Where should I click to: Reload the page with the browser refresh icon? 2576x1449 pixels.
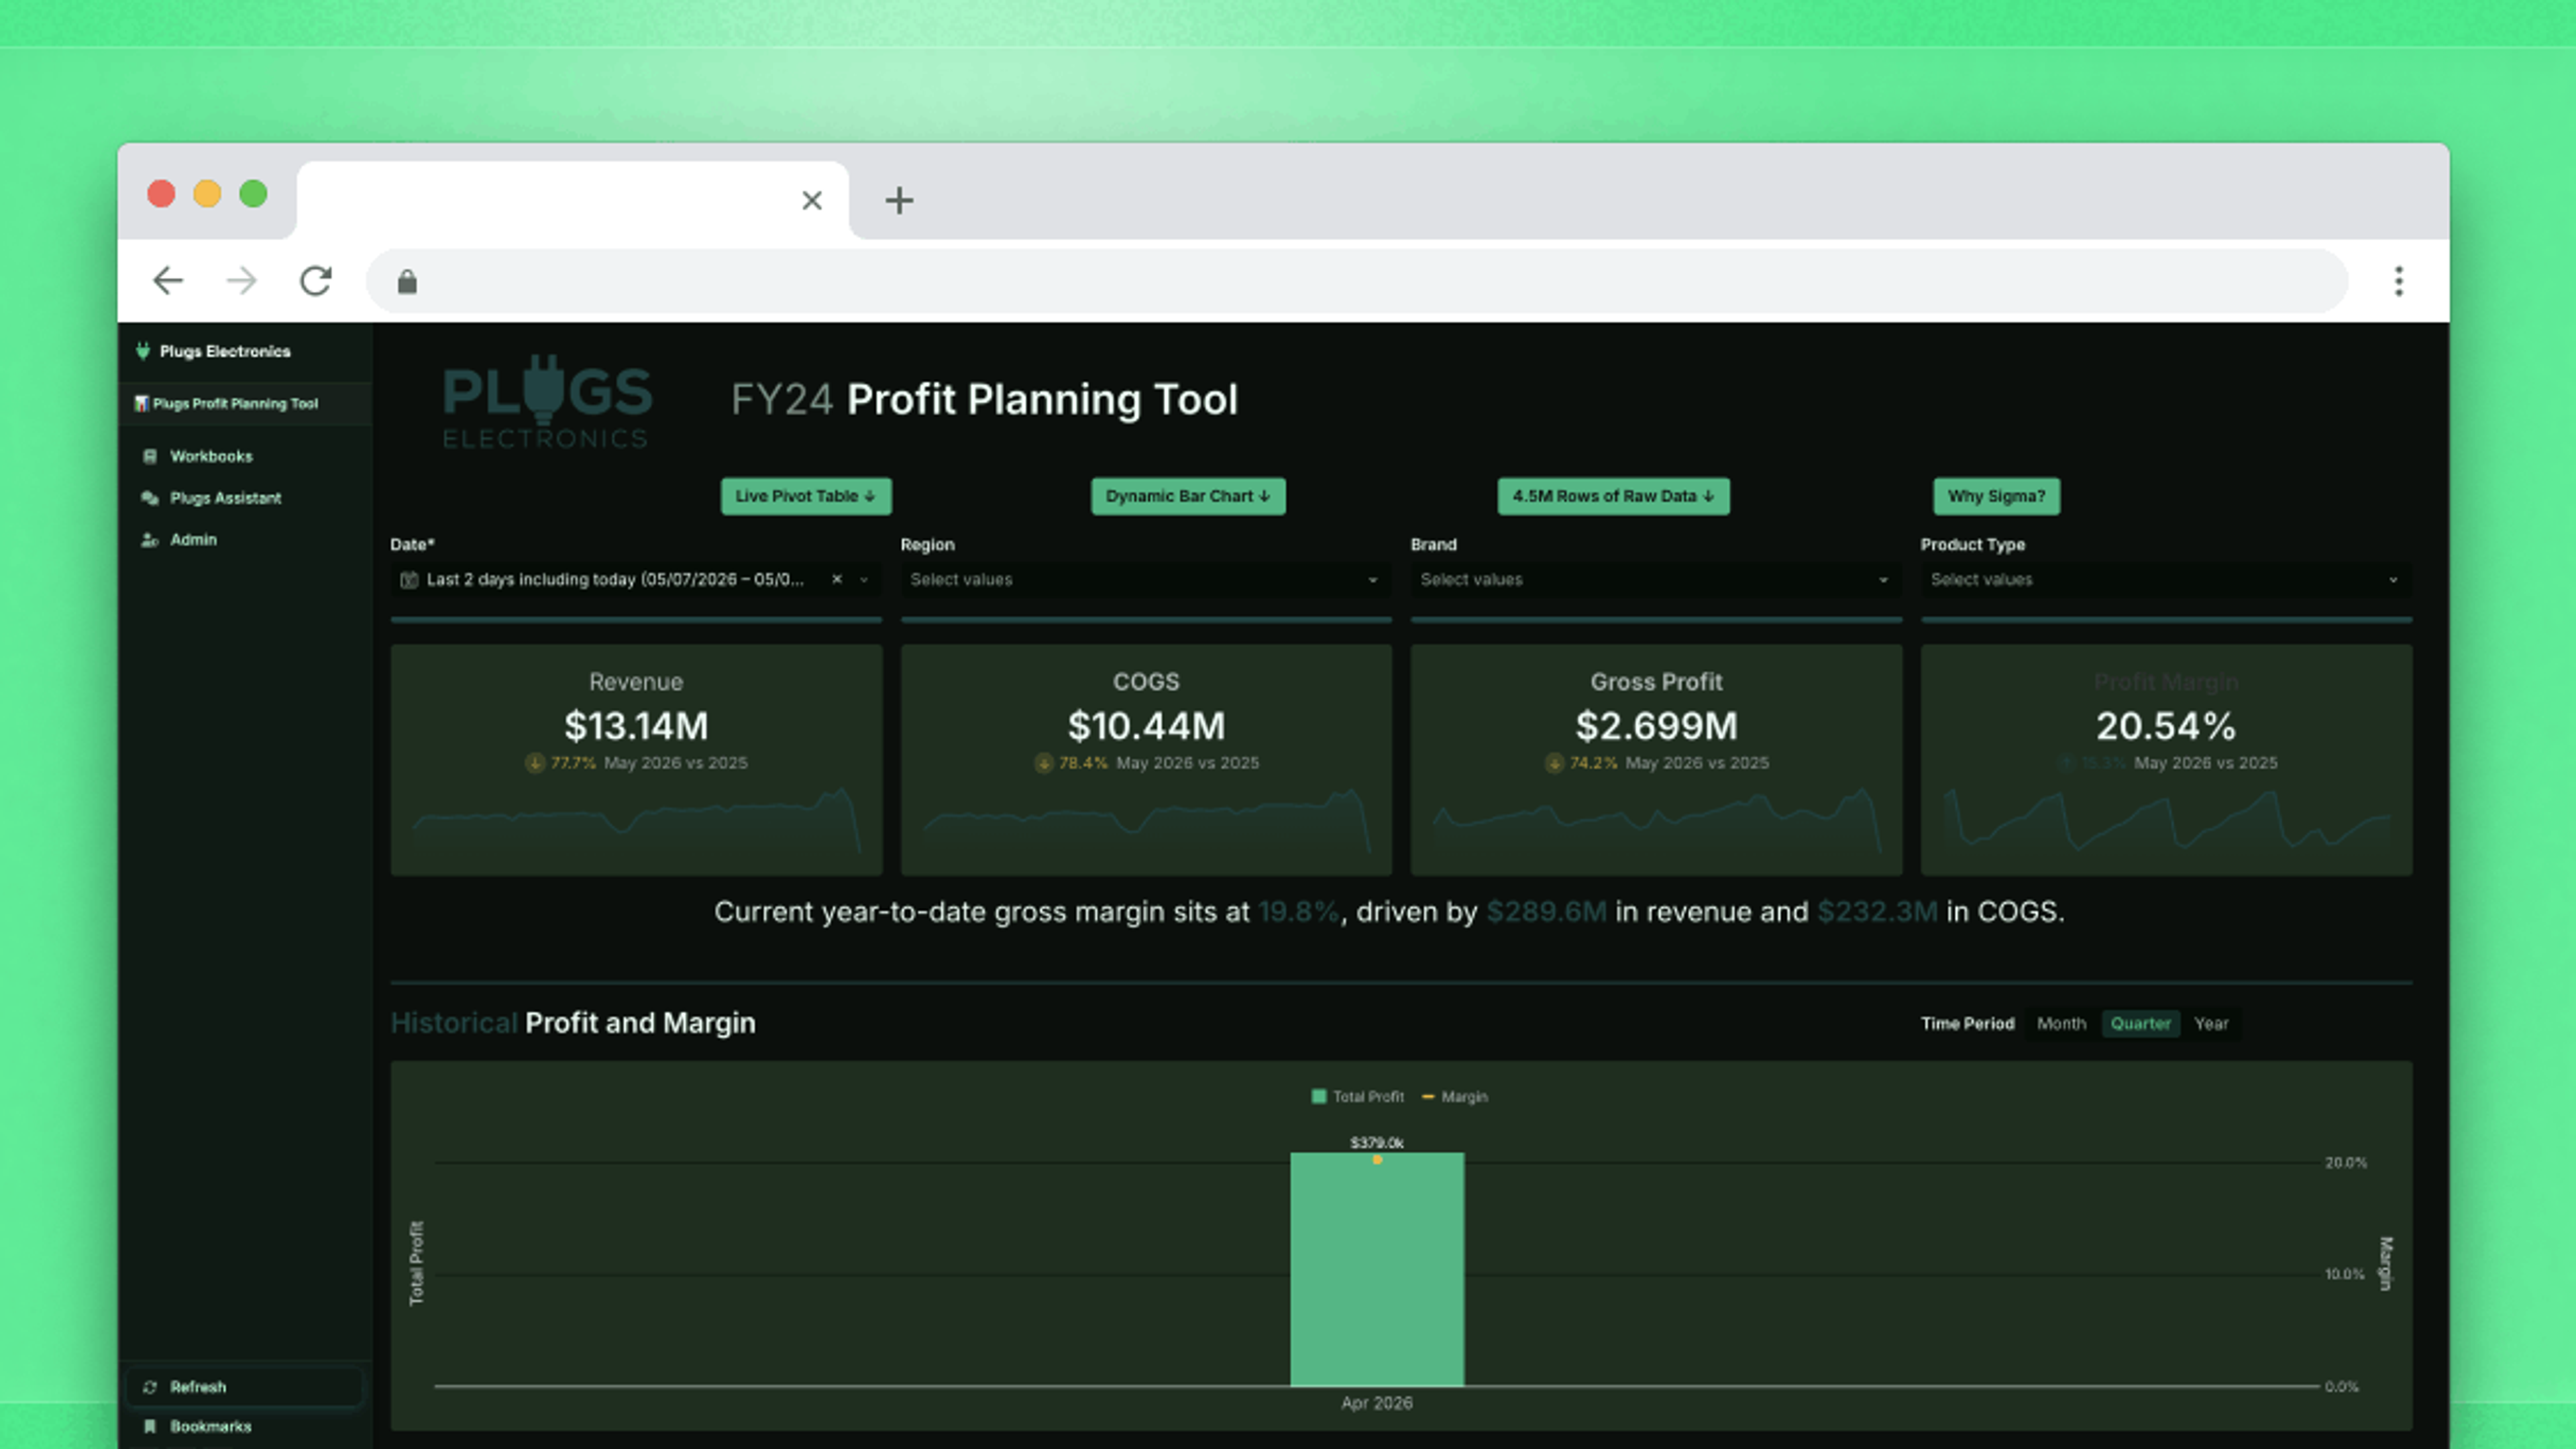click(x=315, y=281)
